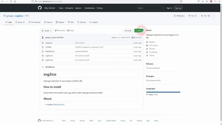The height and width of the screenshot is (125, 222).
Task: Open Maurizio Aru author link
Action: tap(59, 105)
